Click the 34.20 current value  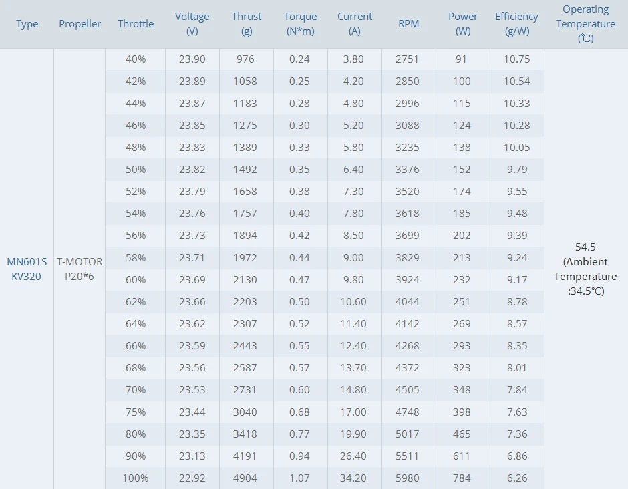(x=353, y=478)
